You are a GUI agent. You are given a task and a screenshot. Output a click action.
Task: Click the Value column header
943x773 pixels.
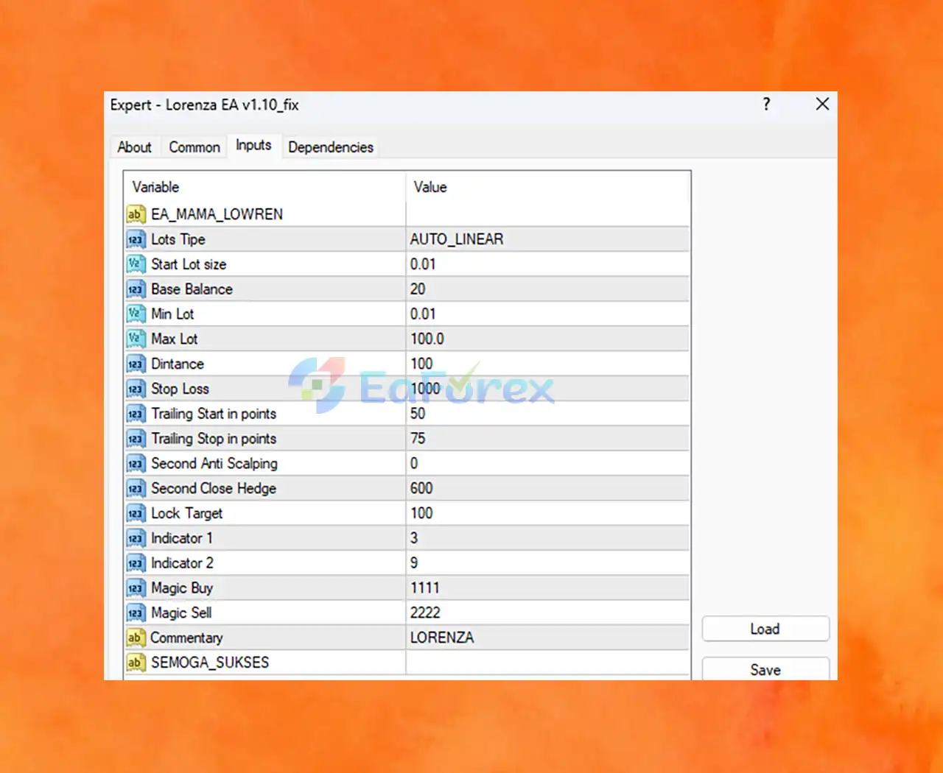click(x=547, y=187)
